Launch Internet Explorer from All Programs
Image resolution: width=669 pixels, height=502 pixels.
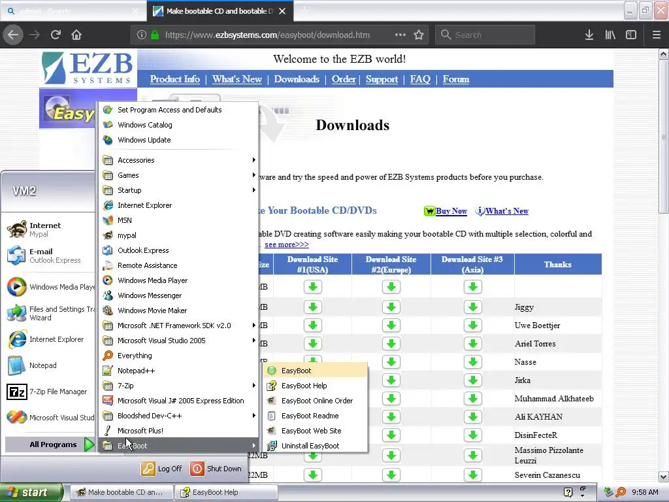(179, 205)
